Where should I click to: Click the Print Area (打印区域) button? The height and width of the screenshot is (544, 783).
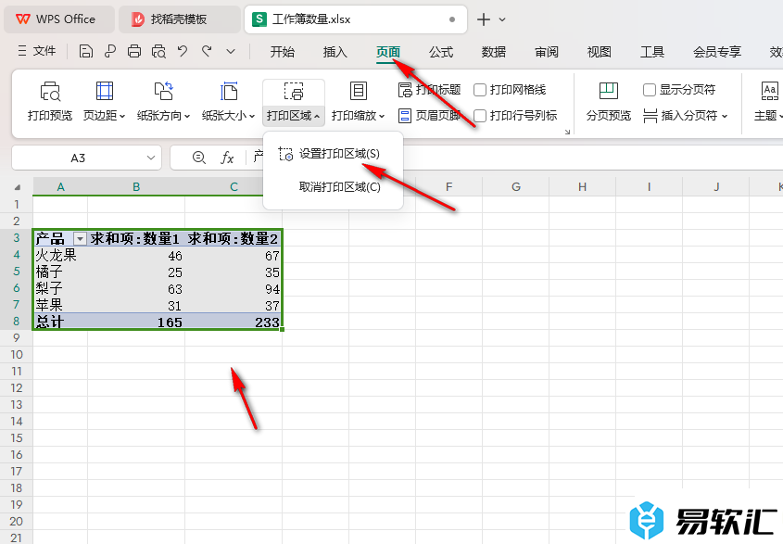tap(294, 101)
